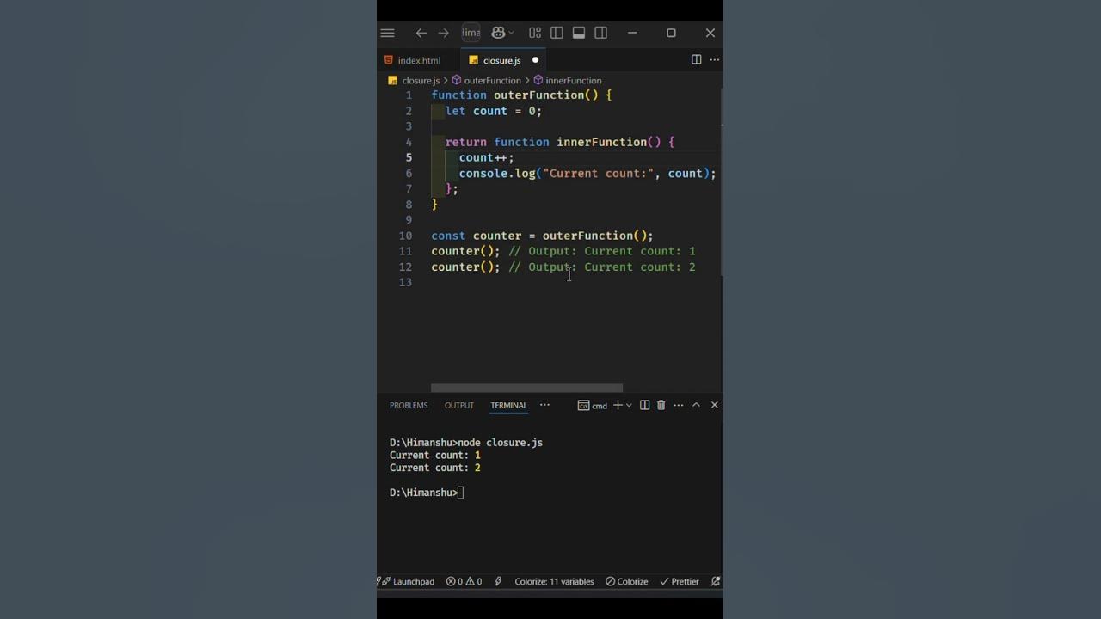Open Launchpad in the status bar

pyautogui.click(x=409, y=581)
